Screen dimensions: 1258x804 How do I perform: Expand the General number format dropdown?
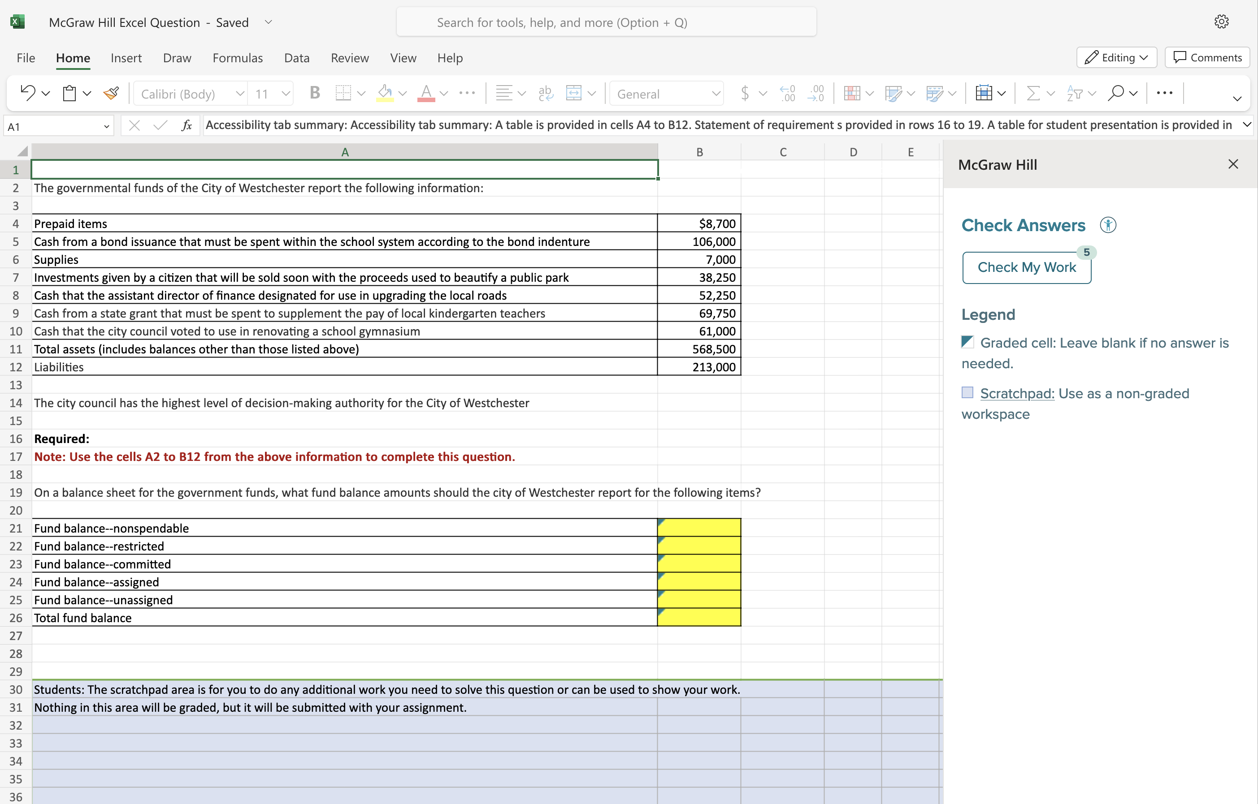click(716, 94)
